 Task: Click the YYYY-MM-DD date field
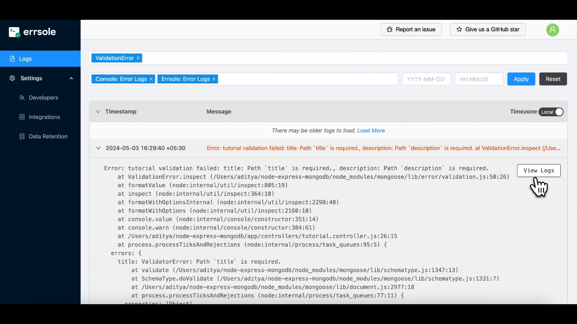point(426,79)
